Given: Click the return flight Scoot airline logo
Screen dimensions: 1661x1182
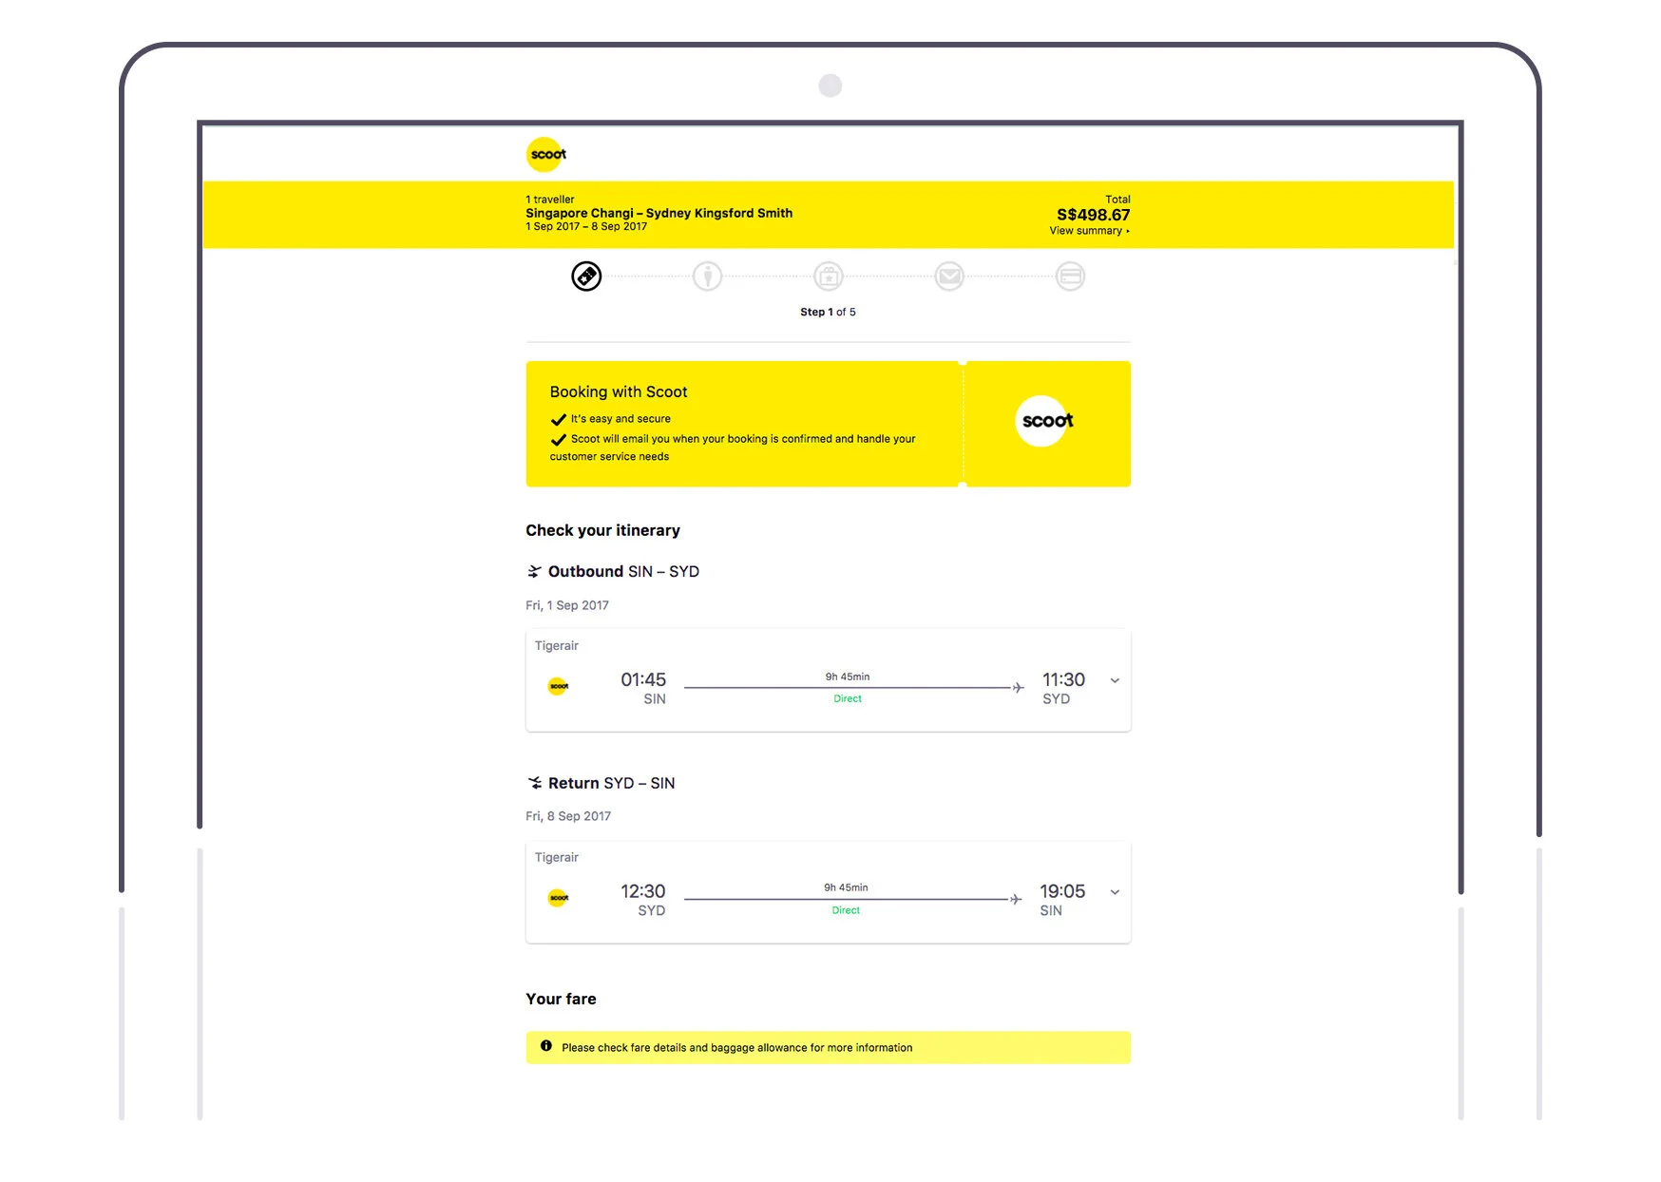Looking at the screenshot, I should [559, 898].
